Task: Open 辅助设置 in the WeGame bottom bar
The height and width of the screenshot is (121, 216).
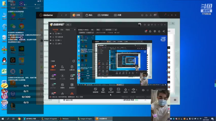Action: (68, 100)
